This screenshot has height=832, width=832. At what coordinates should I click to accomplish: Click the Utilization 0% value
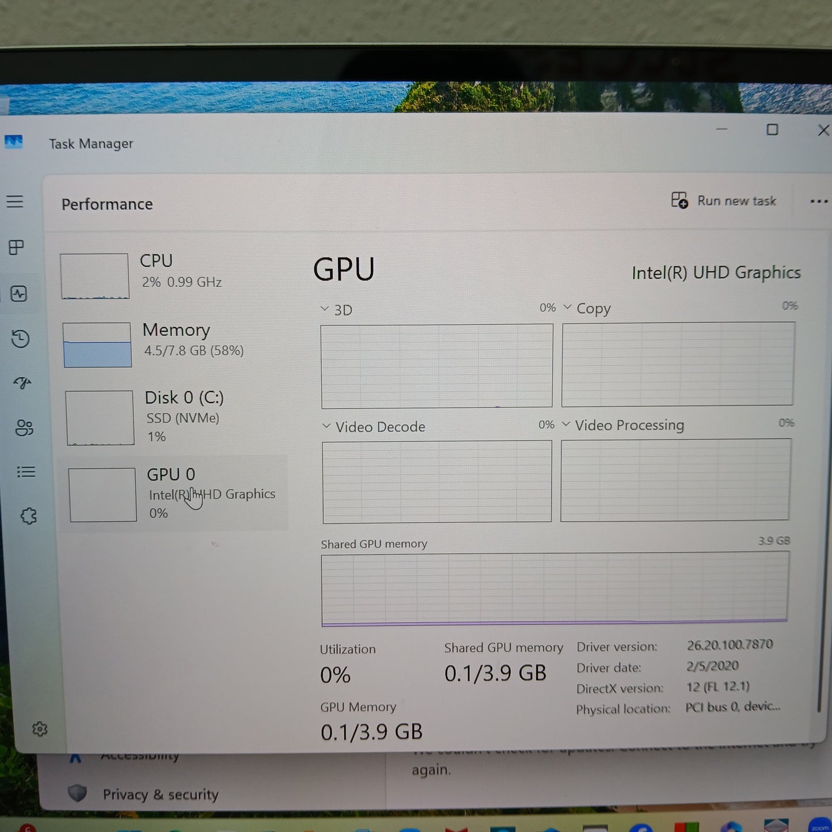point(335,675)
